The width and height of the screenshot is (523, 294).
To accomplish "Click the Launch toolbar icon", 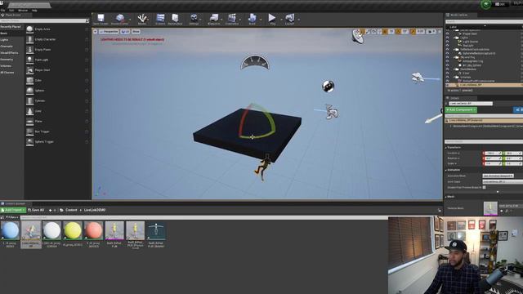I will point(289,20).
